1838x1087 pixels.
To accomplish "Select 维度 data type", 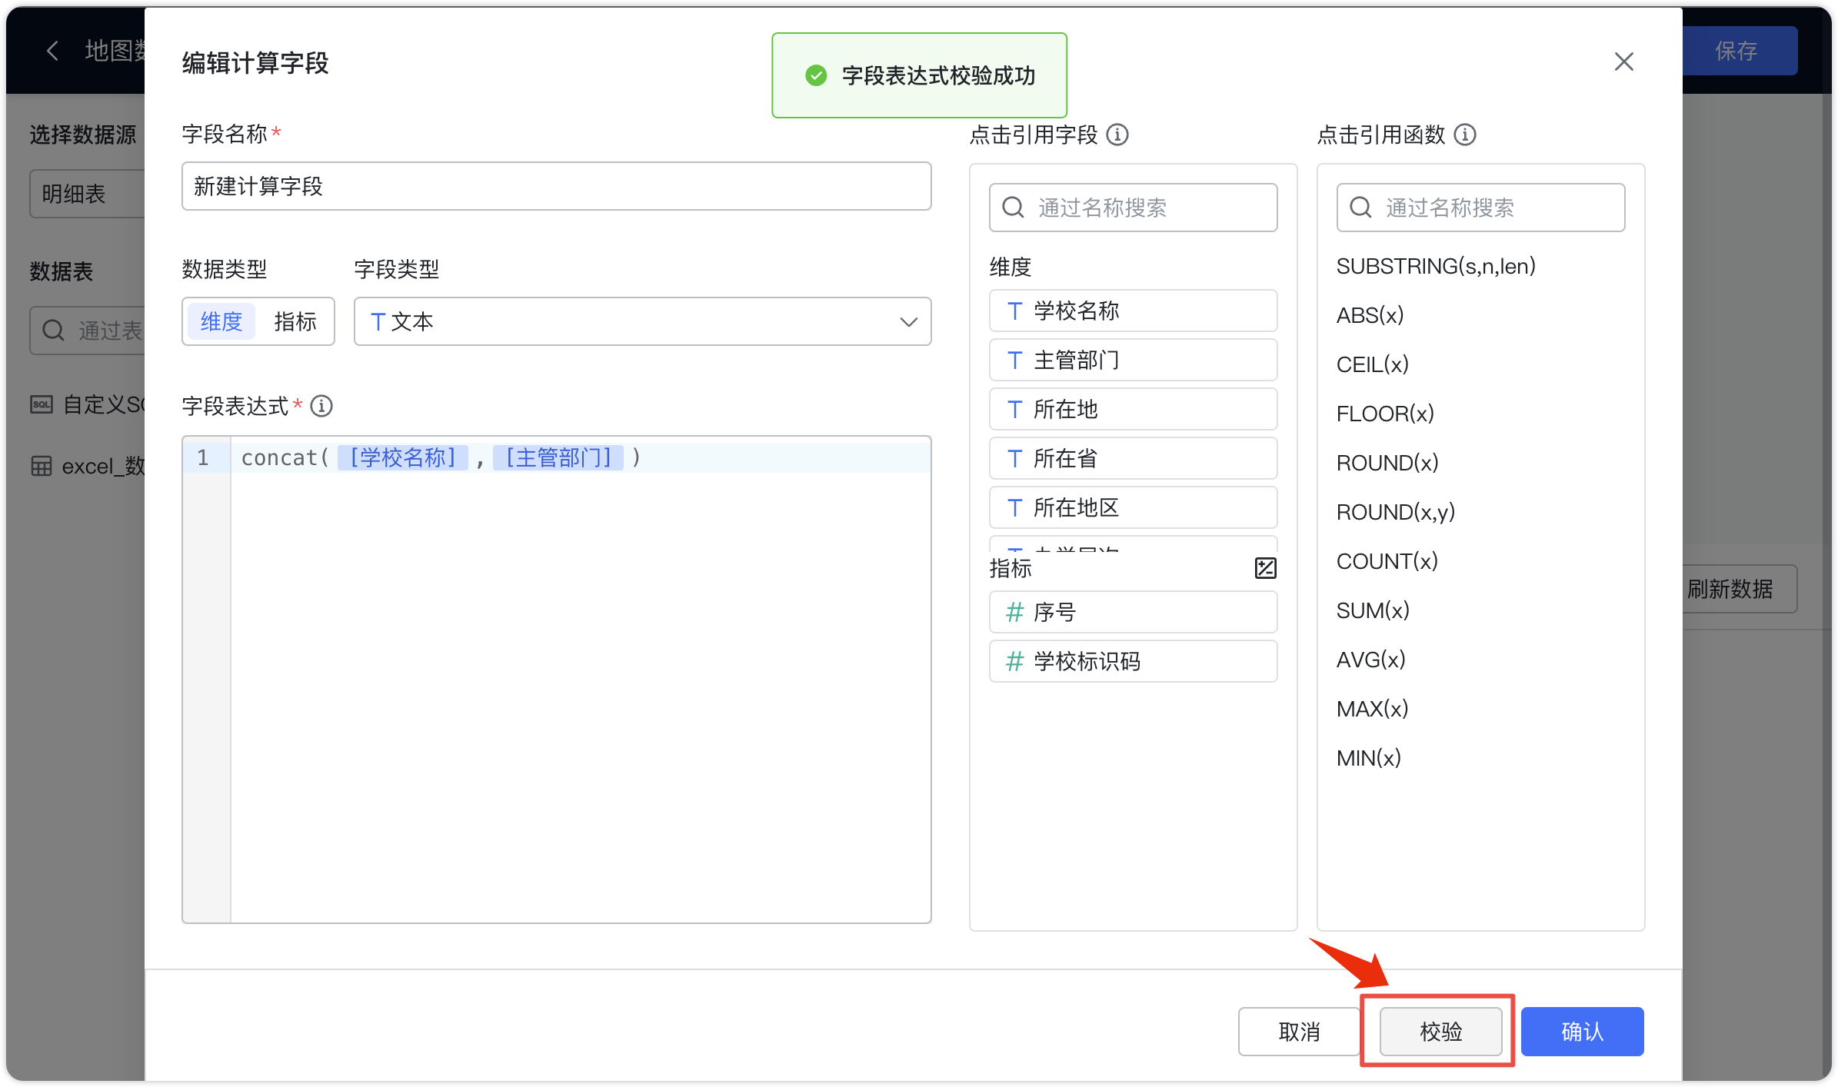I will click(221, 321).
